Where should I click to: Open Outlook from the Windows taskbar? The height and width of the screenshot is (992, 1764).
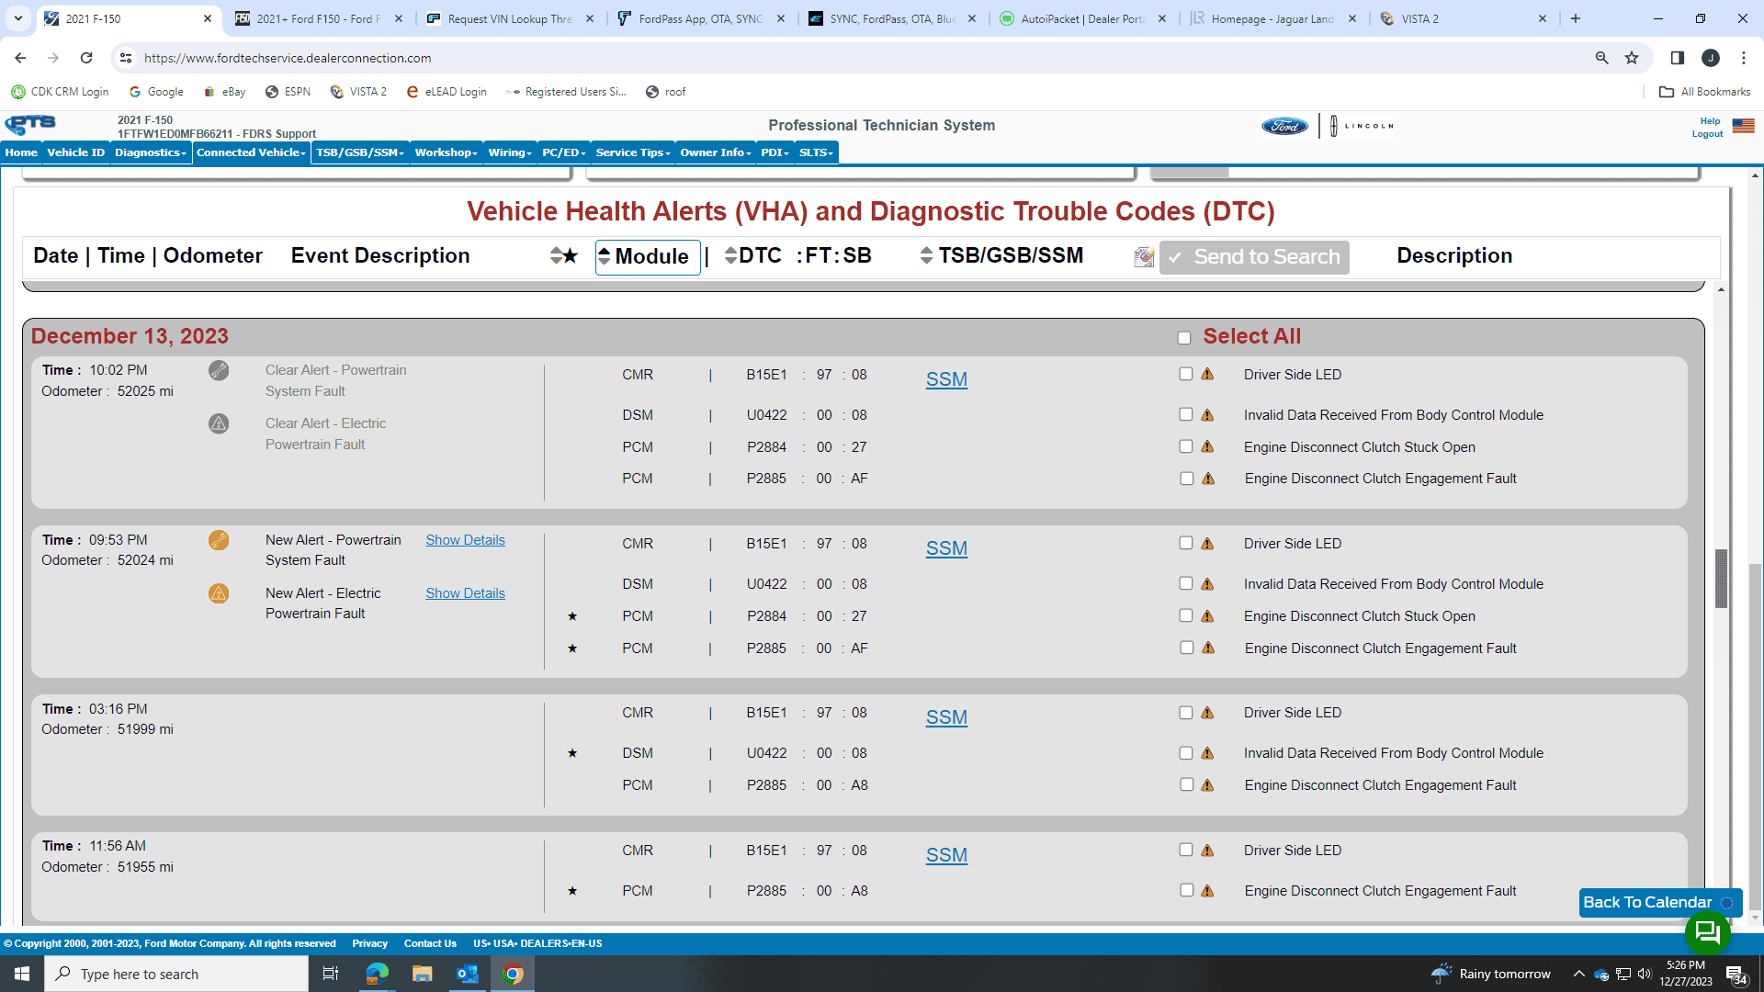[x=468, y=974]
